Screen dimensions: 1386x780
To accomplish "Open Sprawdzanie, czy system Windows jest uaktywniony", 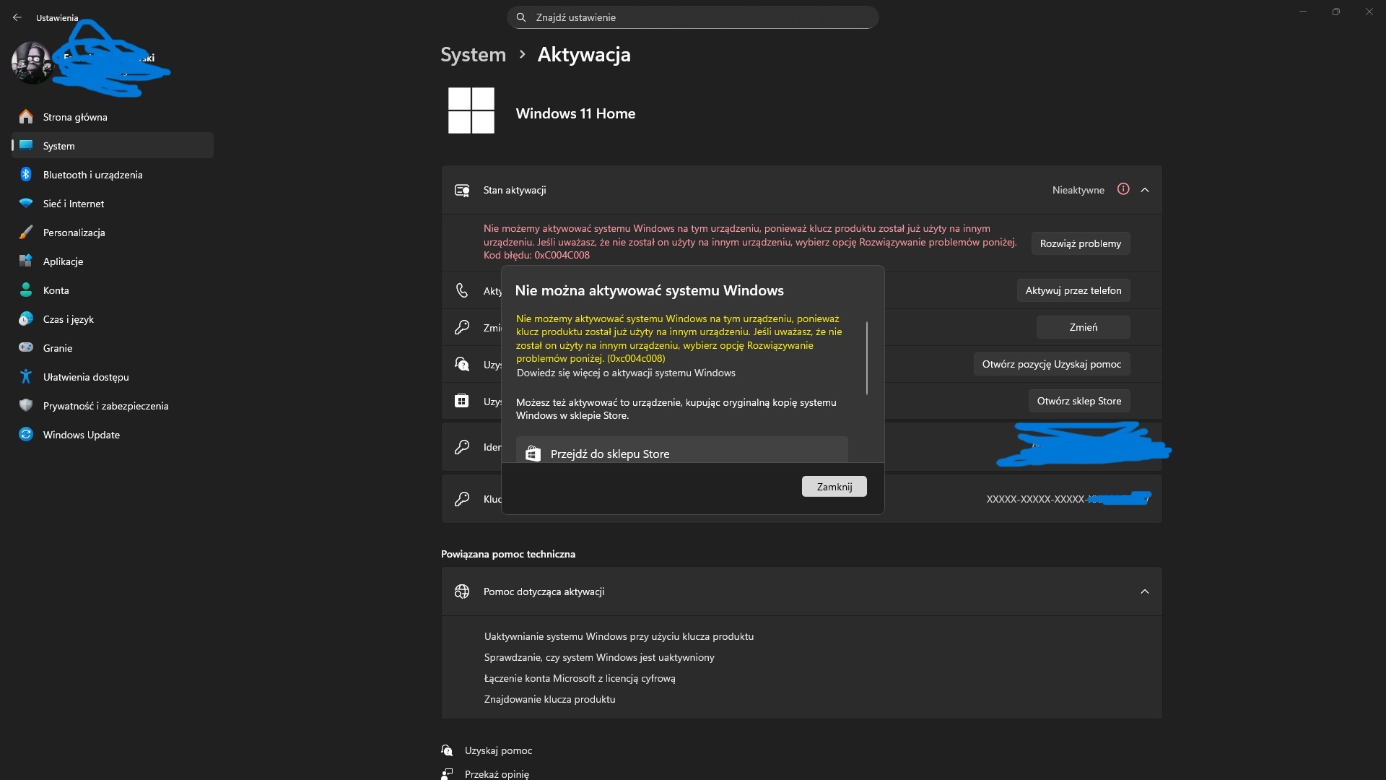I will (599, 657).
